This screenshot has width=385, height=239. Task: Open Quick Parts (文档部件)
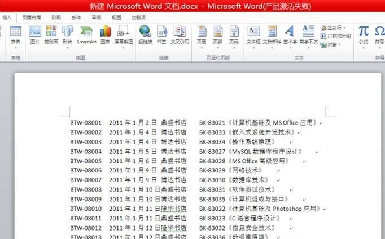click(272, 37)
